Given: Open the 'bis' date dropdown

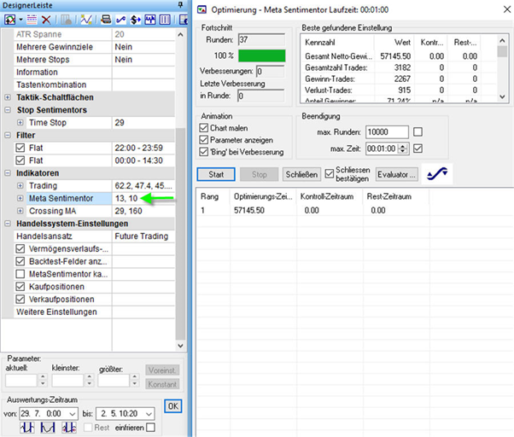Looking at the screenshot, I should tap(149, 414).
